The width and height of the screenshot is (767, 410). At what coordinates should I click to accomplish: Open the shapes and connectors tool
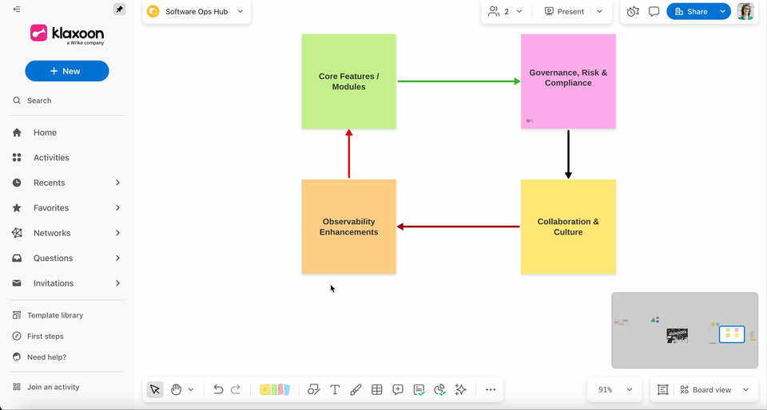point(314,389)
